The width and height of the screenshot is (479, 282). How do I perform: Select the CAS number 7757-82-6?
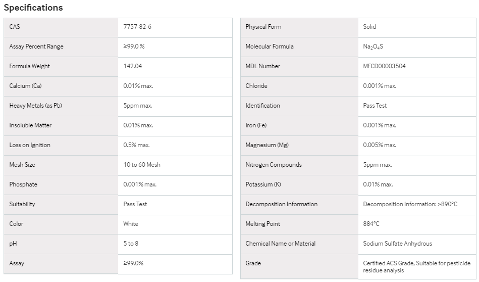point(137,27)
